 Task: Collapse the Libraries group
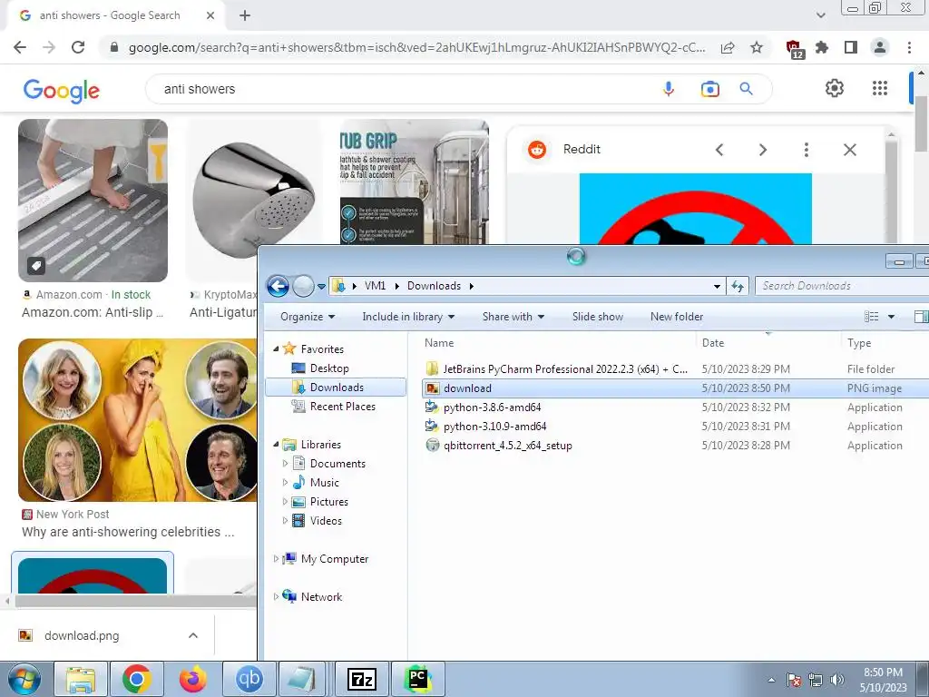tap(276, 445)
